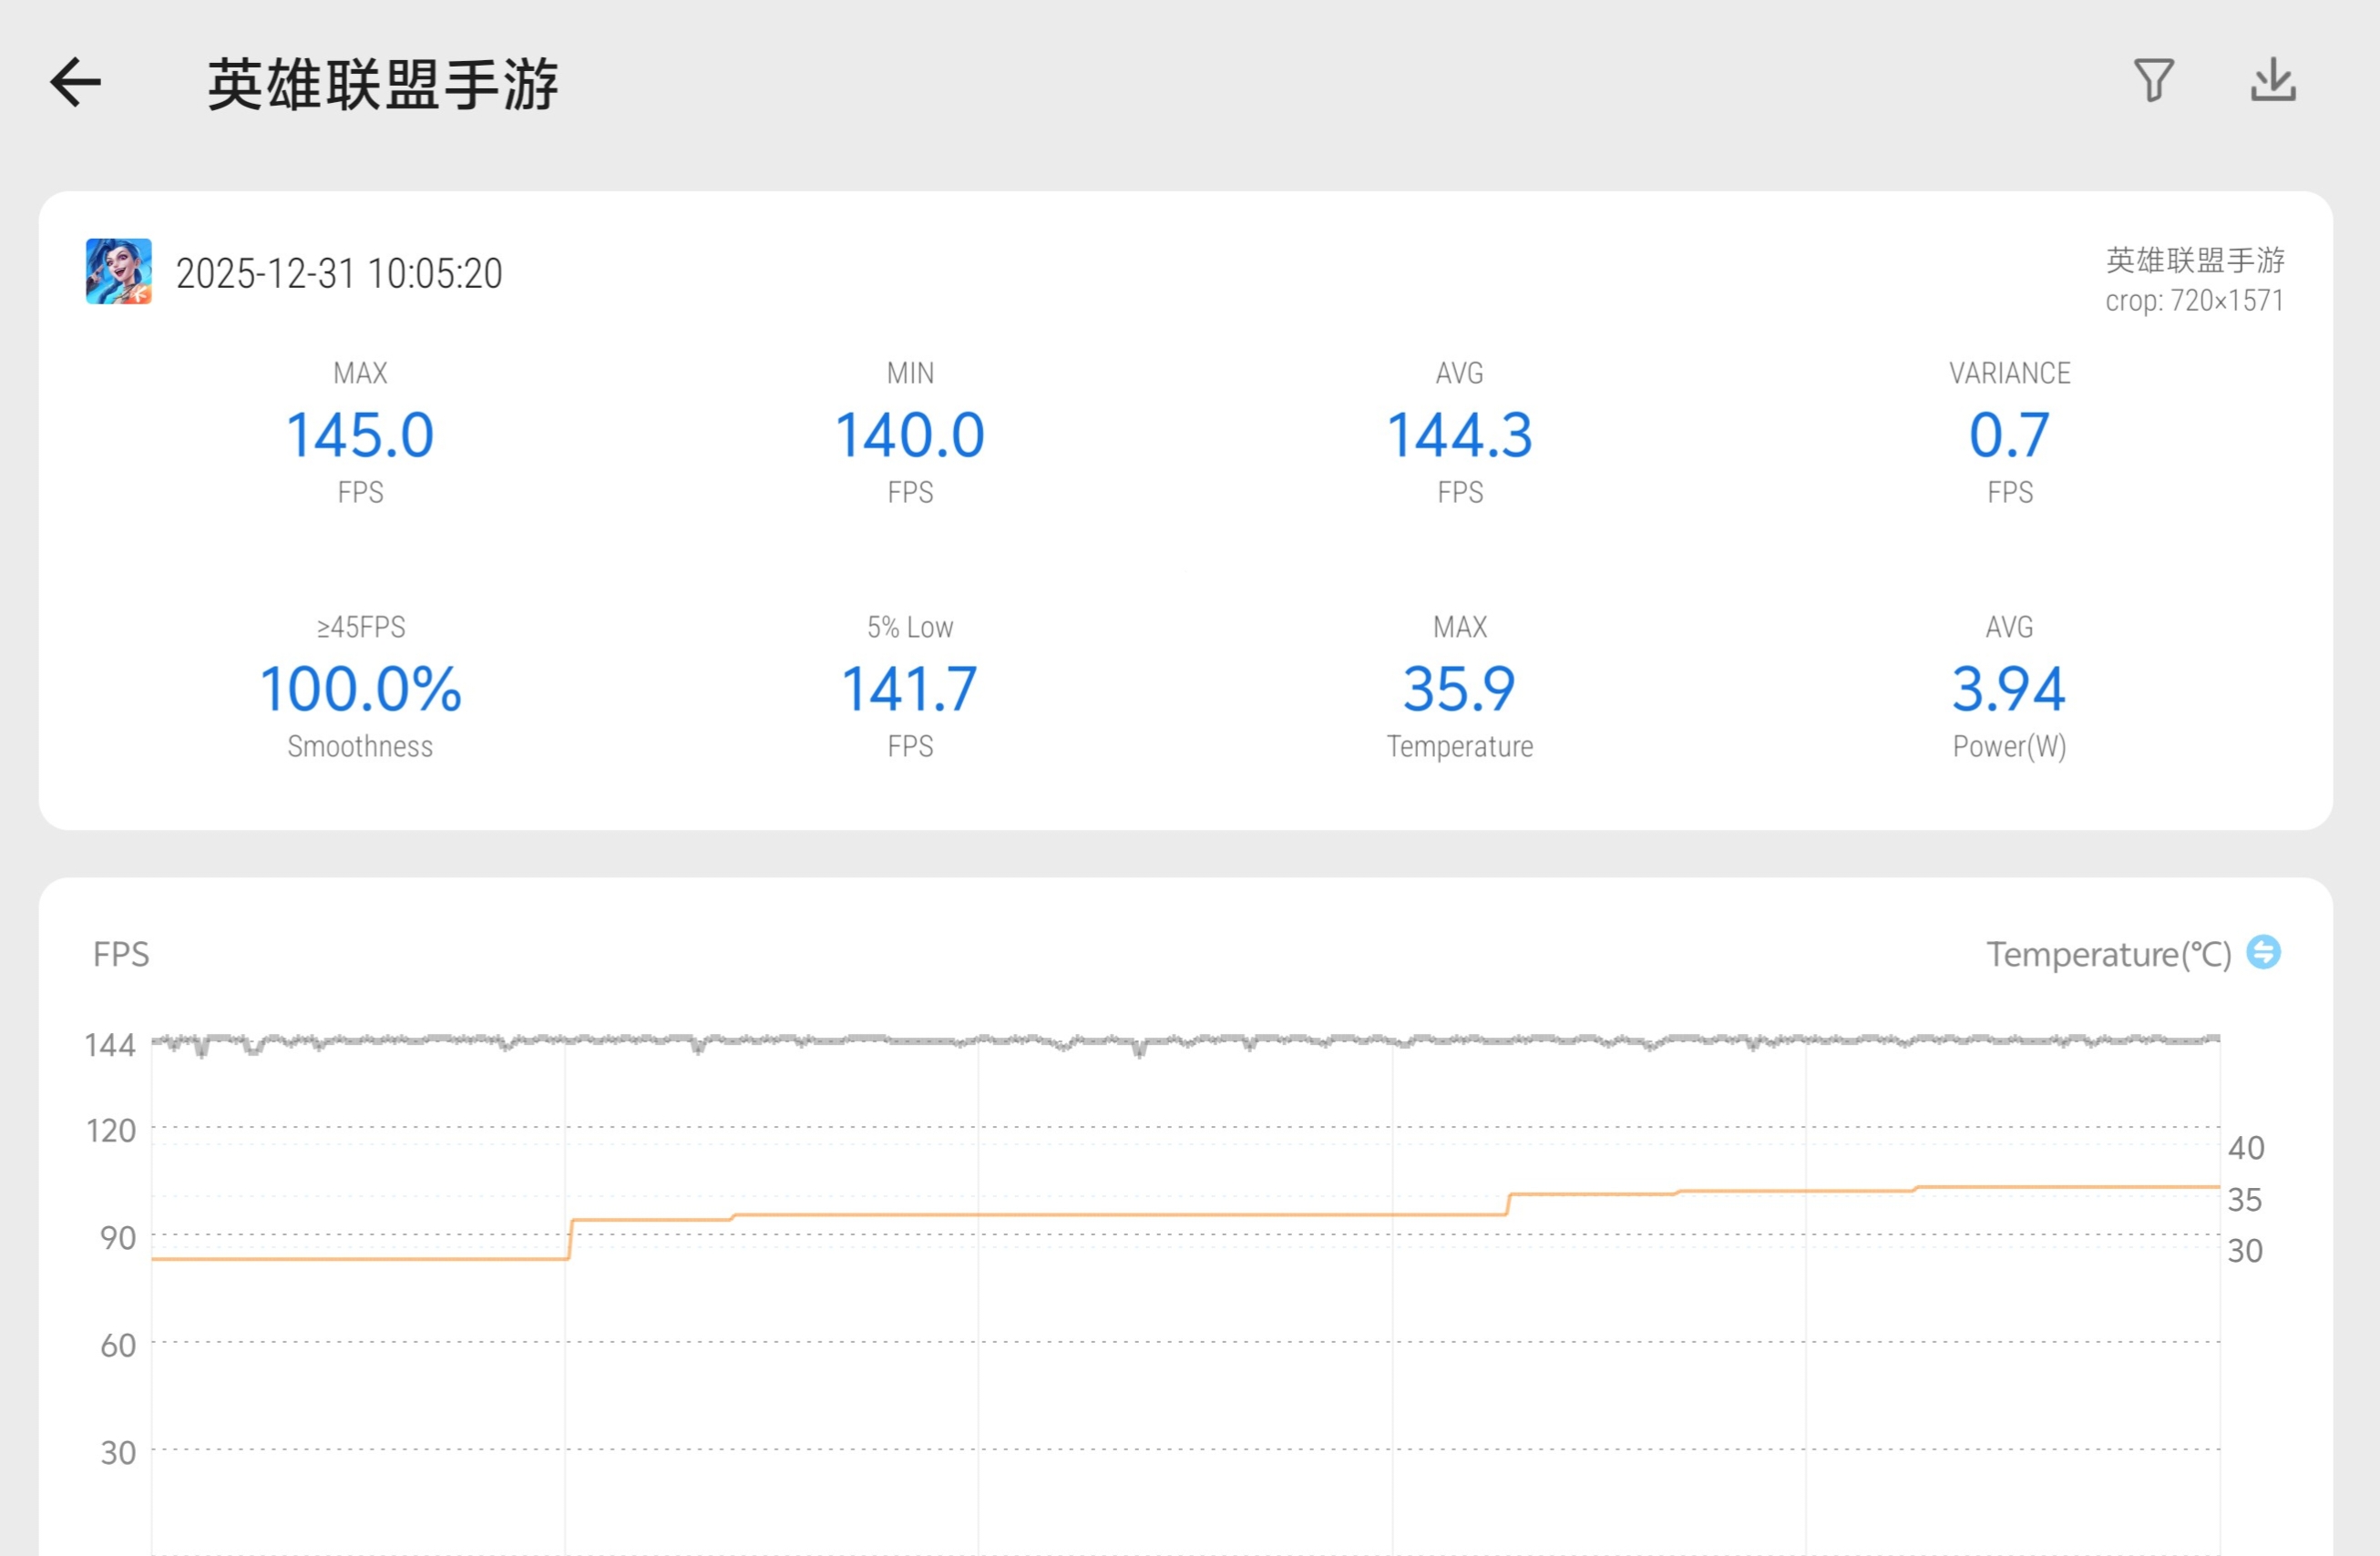Tap the 5% Low 141.7 value
The width and height of the screenshot is (2380, 1556).
pos(909,690)
